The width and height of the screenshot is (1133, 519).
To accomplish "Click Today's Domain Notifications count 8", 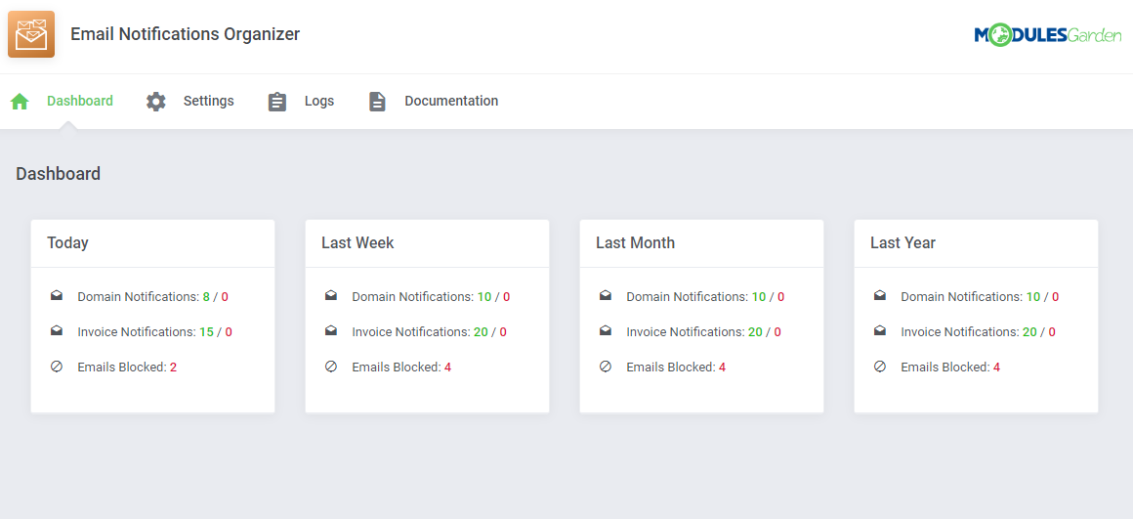I will tap(206, 296).
